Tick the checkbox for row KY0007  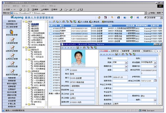(51, 44)
